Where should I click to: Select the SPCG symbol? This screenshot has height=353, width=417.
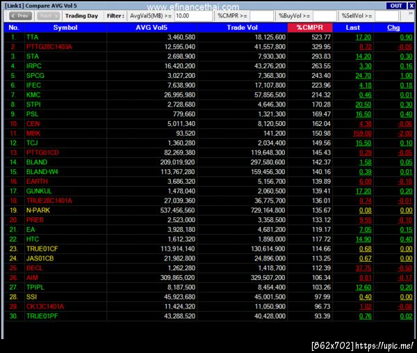click(x=35, y=76)
